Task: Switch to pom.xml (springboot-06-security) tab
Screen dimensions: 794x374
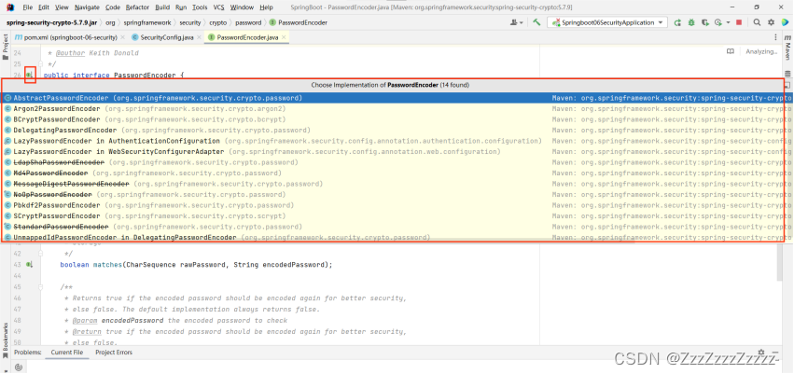Action: 69,37
